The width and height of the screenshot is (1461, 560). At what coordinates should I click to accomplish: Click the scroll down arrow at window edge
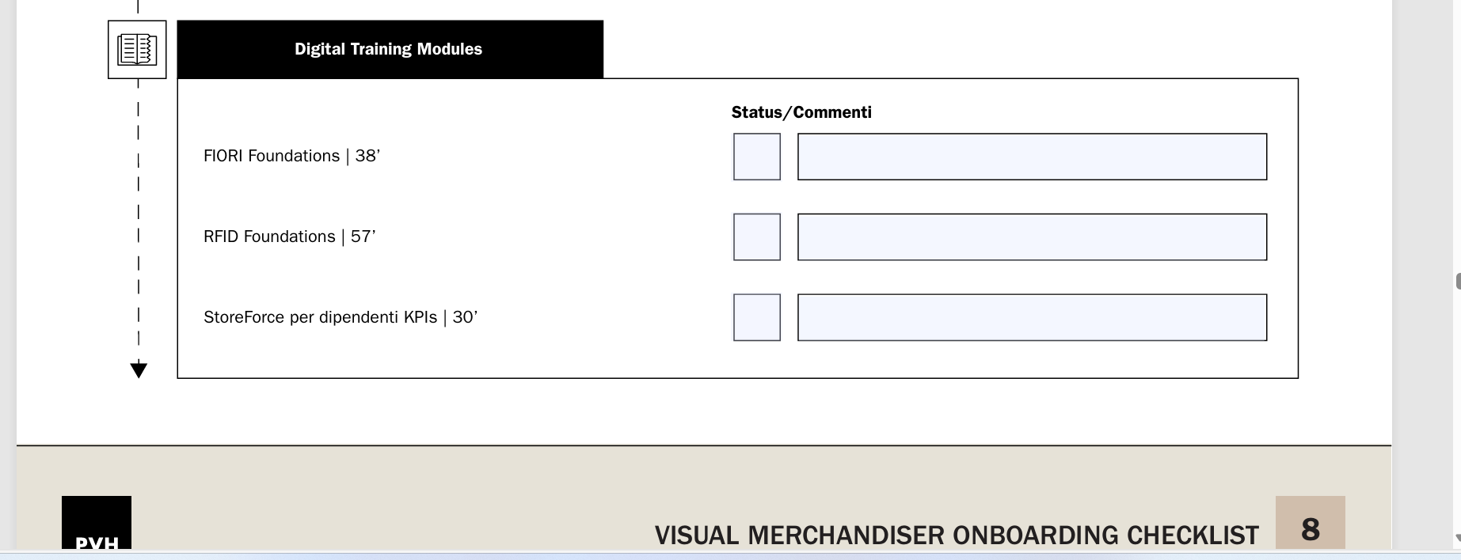click(1457, 538)
